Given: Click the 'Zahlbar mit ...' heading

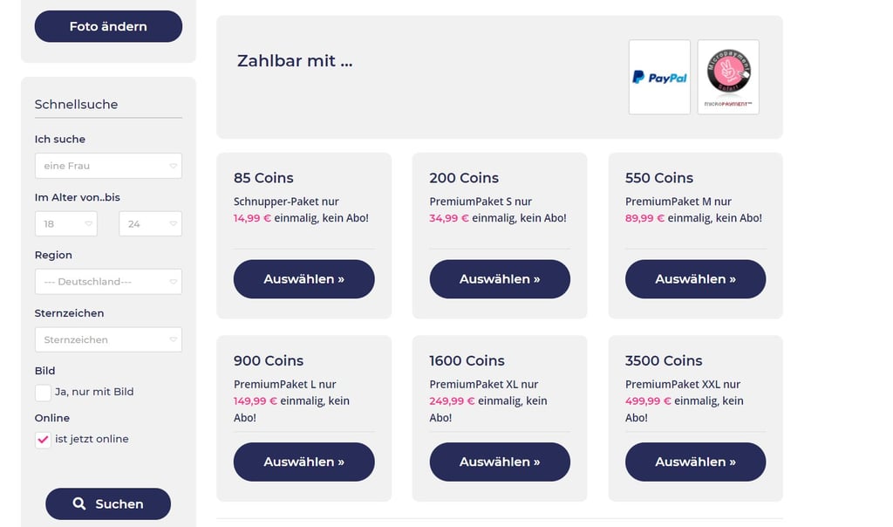Looking at the screenshot, I should pos(295,60).
